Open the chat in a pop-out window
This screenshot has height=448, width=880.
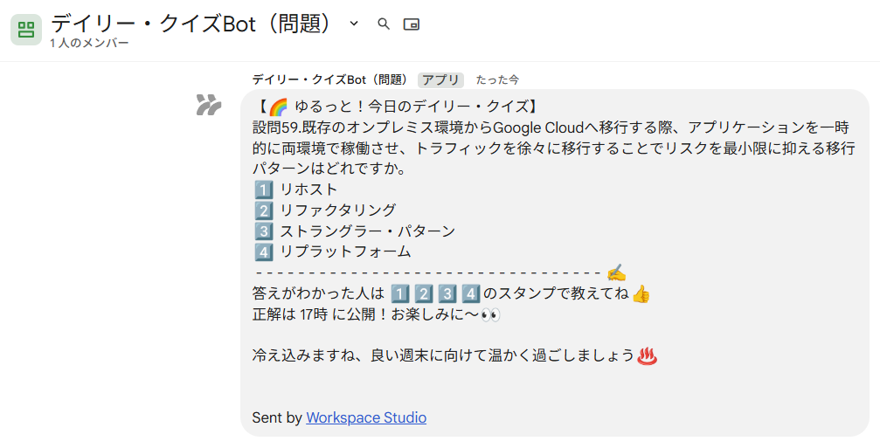pyautogui.click(x=411, y=24)
